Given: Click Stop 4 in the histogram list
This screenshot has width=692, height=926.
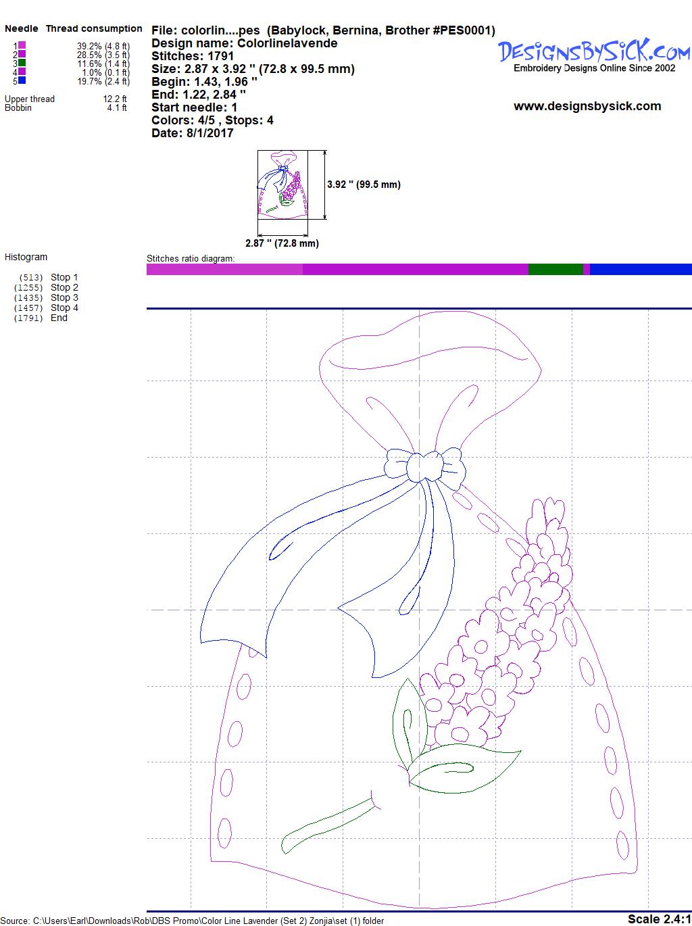Looking at the screenshot, I should pyautogui.click(x=64, y=308).
